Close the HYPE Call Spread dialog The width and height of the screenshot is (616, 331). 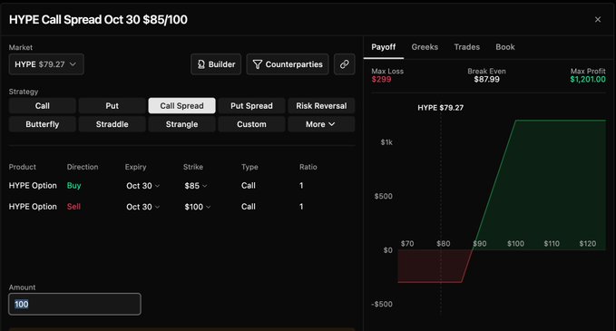598,20
